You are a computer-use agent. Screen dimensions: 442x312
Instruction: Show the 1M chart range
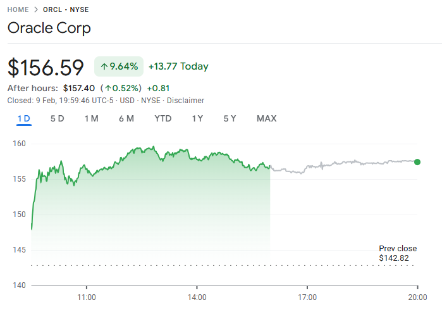coord(92,118)
